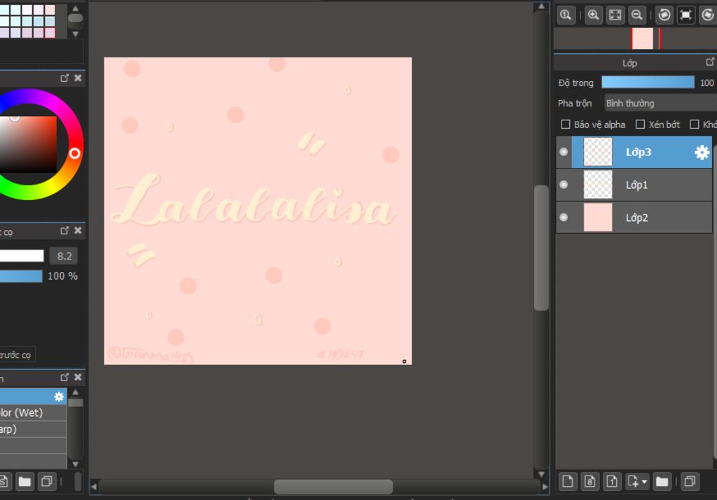Enable the Bảo vệ alpha checkbox

pos(566,124)
